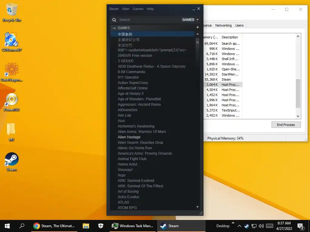Image resolution: width=310 pixels, height=232 pixels.
Task: Open the Help menu in Steam
Action: point(150,9)
